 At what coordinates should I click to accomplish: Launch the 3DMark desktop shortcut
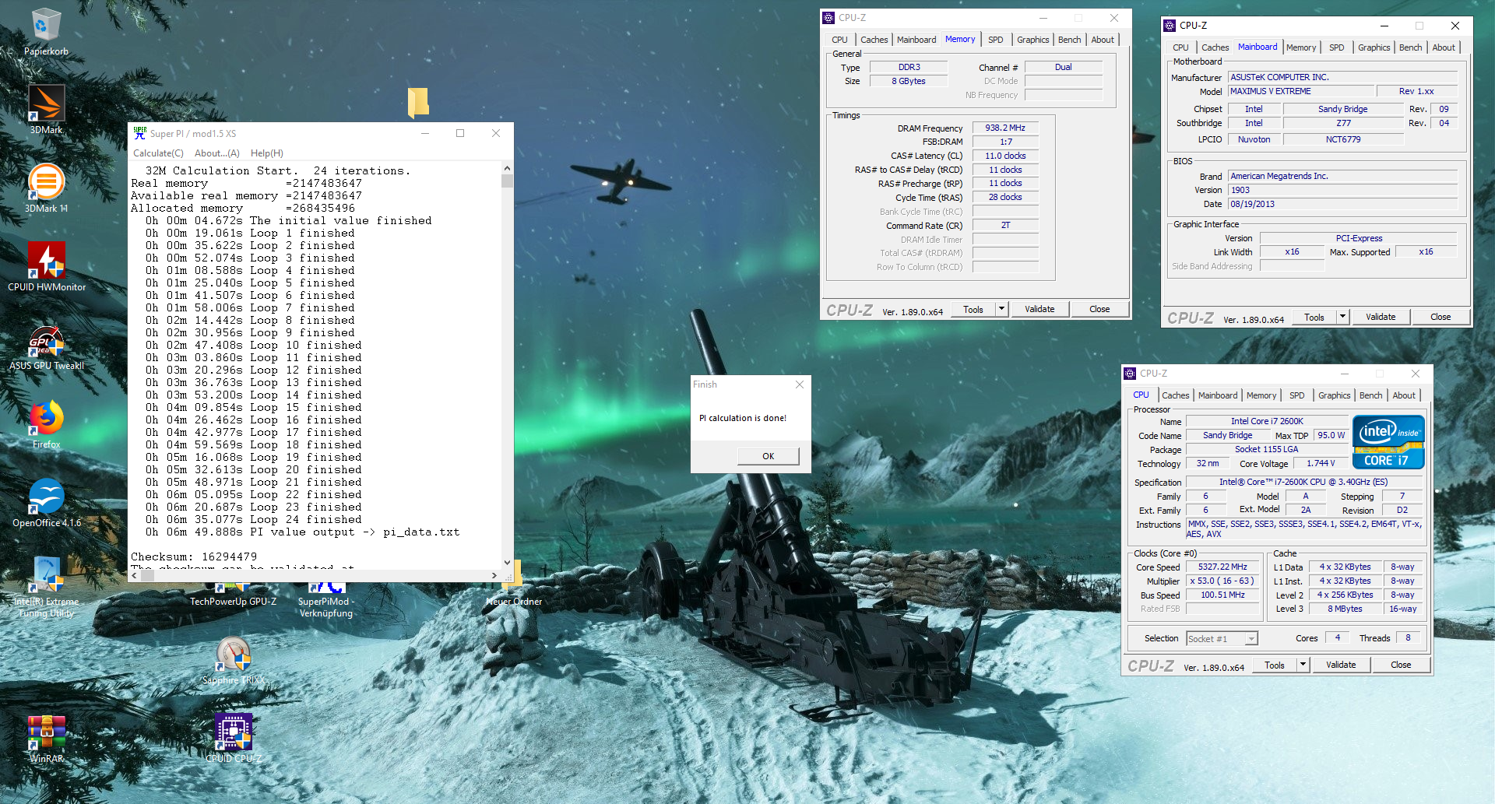coord(46,104)
